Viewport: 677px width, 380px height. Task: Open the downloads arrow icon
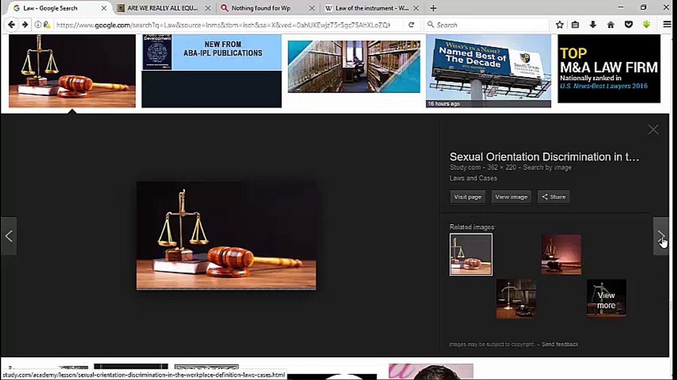coord(593,25)
